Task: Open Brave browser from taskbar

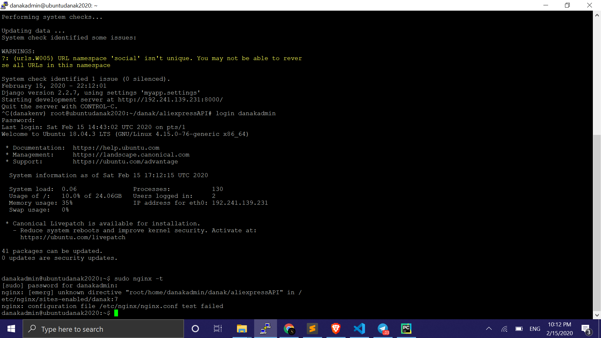Action: coord(336,329)
